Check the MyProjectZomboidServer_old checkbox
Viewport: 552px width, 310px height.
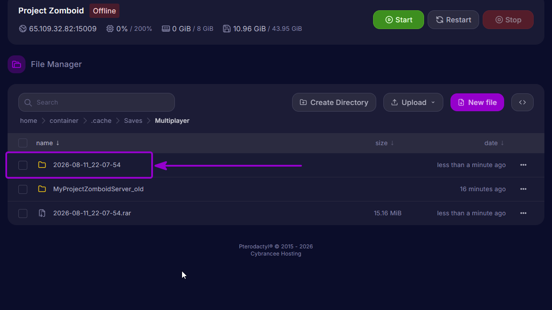[x=23, y=189]
